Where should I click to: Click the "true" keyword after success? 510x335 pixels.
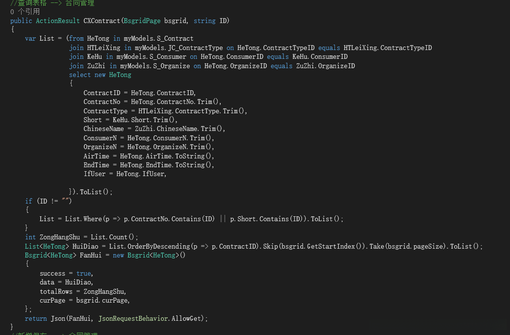(83, 273)
